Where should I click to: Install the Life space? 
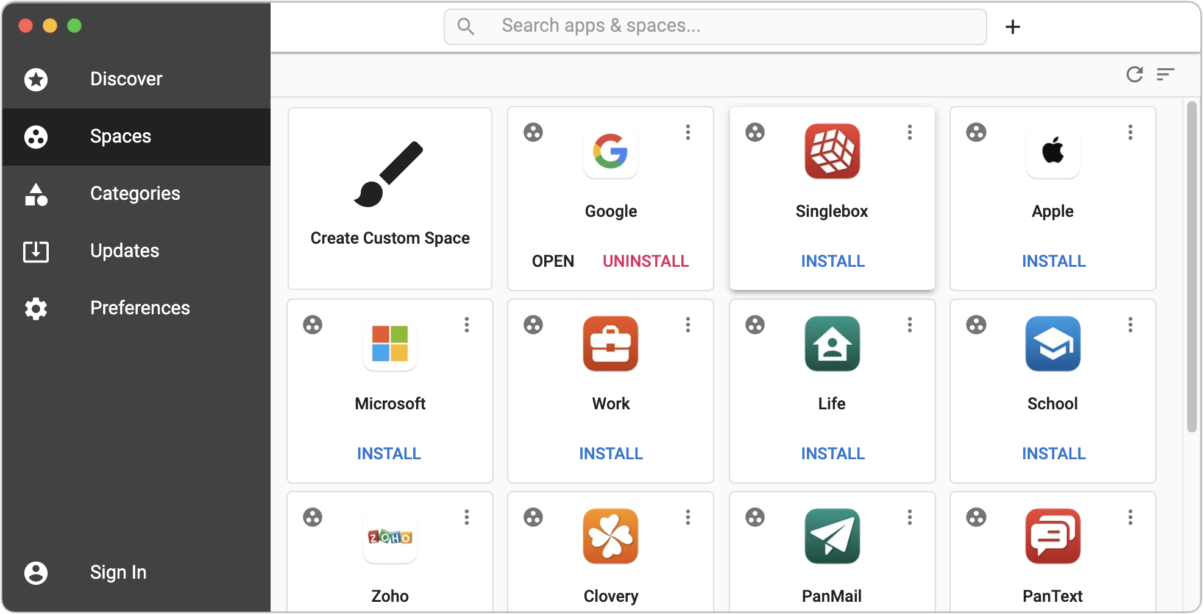833,454
